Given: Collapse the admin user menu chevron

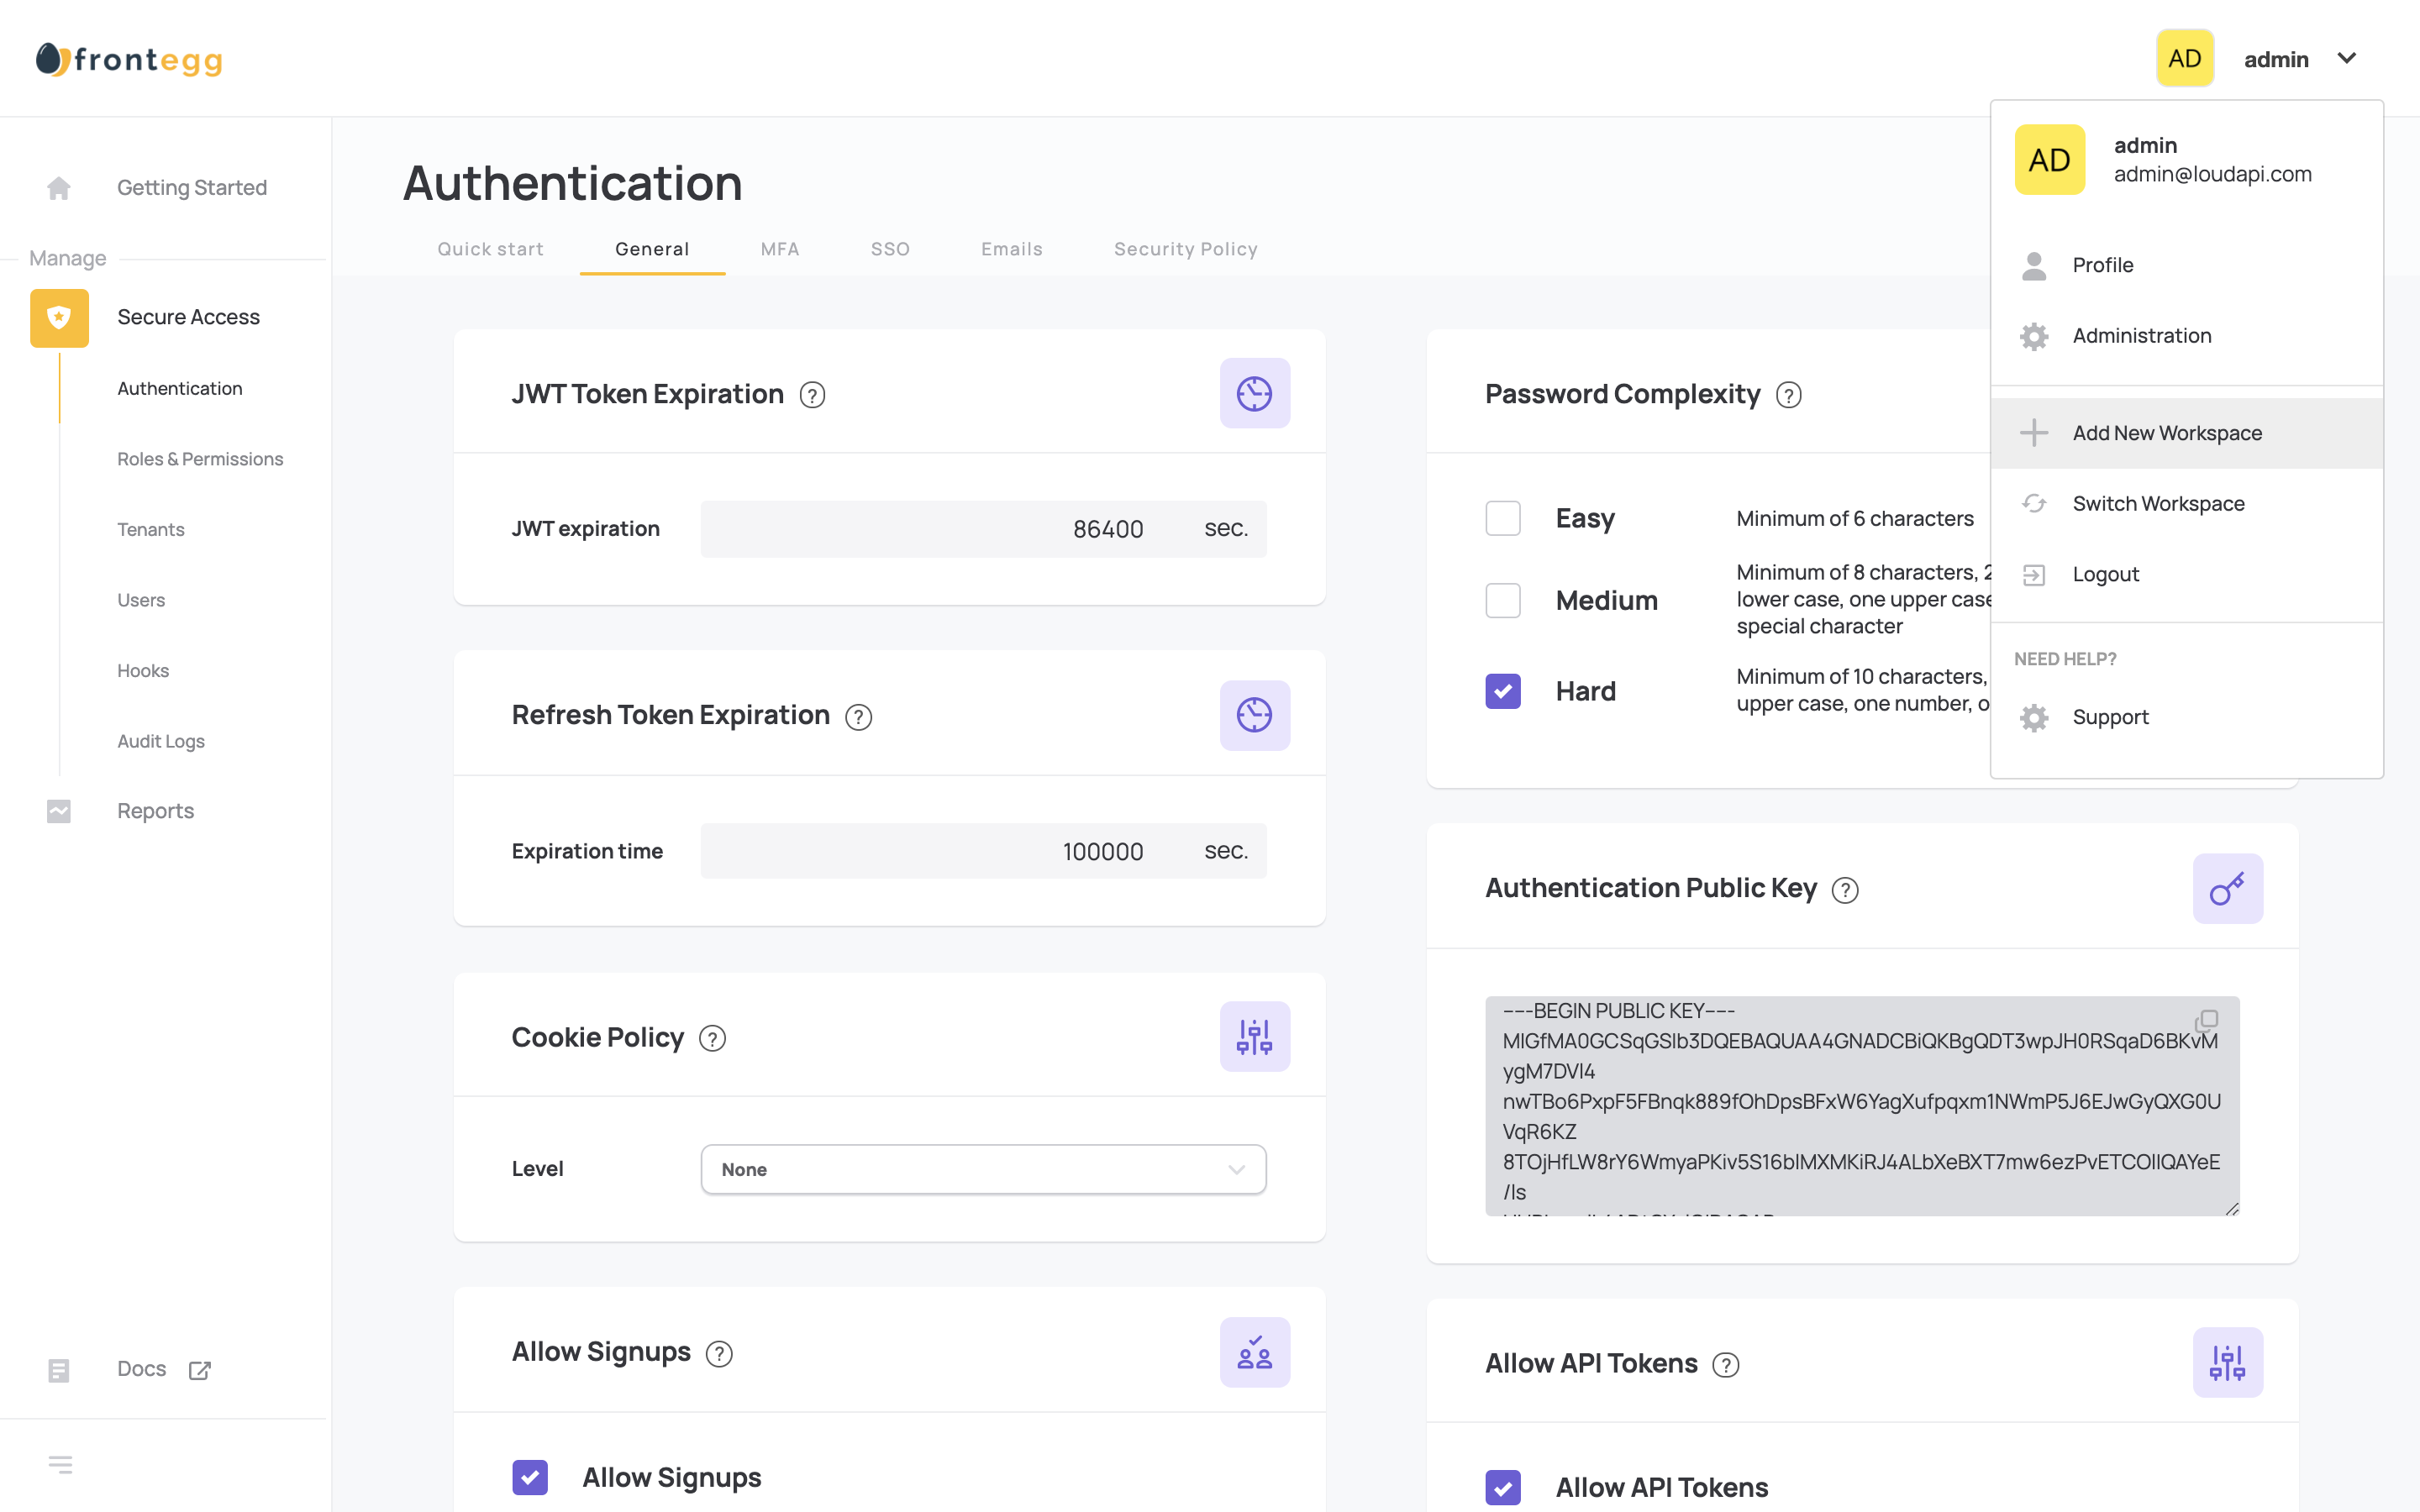Looking at the screenshot, I should pos(2346,59).
